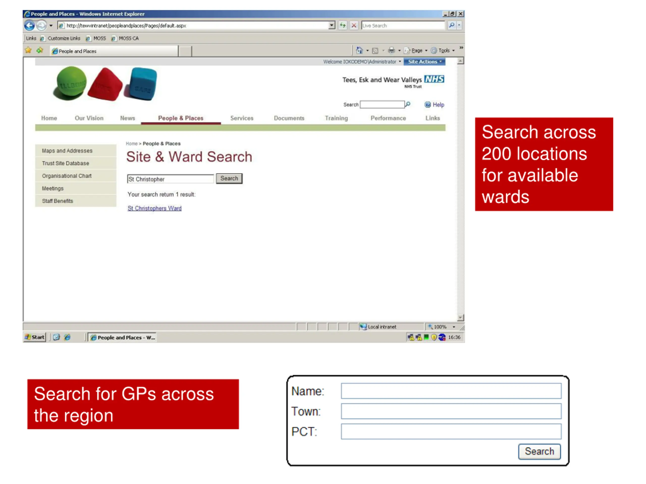Click the Home toolbar icon

click(x=359, y=50)
